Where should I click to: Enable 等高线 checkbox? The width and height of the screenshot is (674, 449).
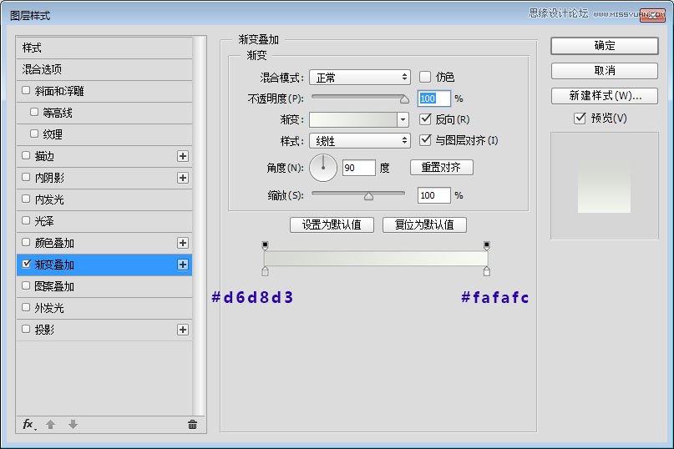(x=34, y=112)
